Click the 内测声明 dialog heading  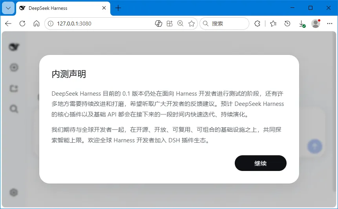pos(69,74)
